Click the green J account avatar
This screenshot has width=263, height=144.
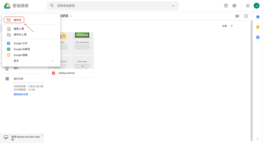[256, 6]
